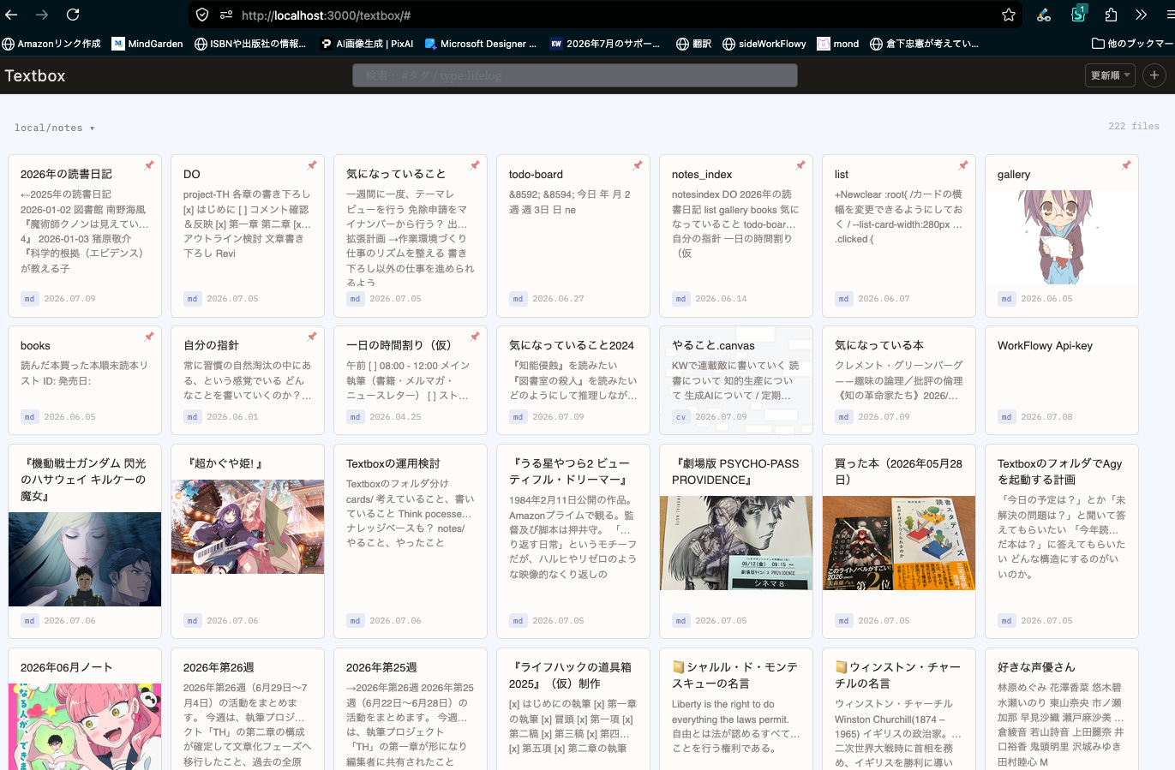Open the gallery card anime girl thumbnail
Screen dimensions: 1175x770
pyautogui.click(x=1062, y=237)
